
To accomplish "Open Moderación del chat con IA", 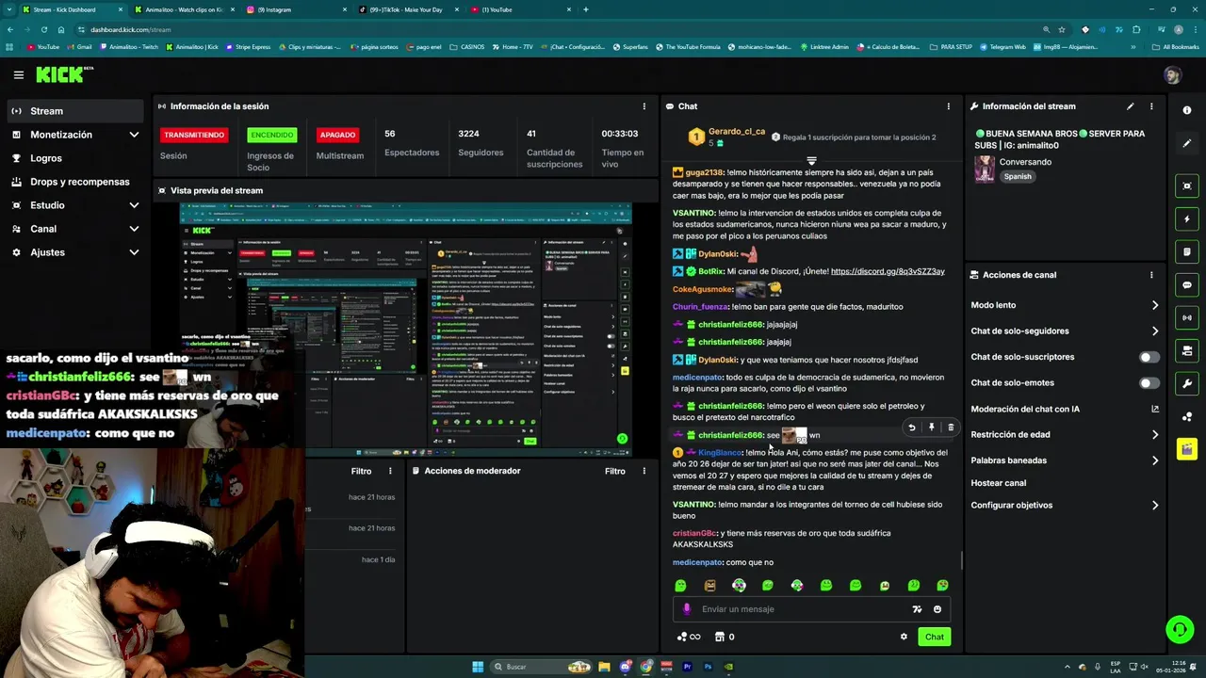I will (x=1065, y=409).
